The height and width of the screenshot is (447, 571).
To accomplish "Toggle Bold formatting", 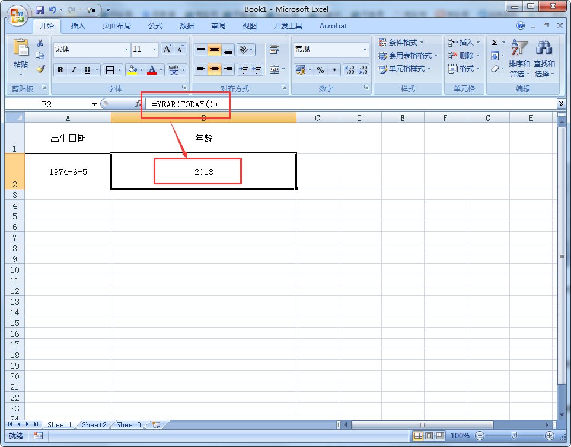I will (x=60, y=70).
